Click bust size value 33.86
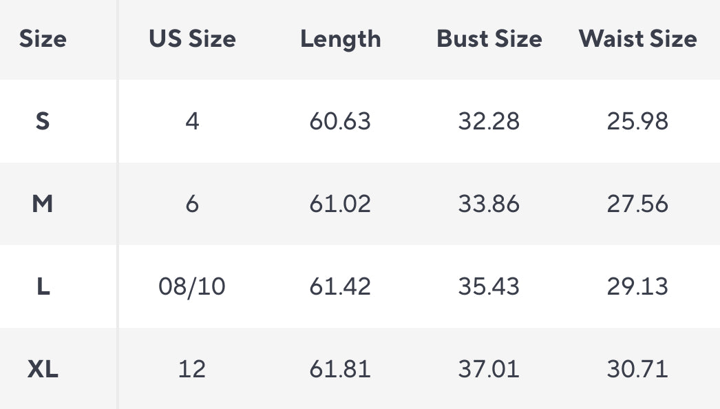This screenshot has height=409, width=720. pyautogui.click(x=489, y=204)
